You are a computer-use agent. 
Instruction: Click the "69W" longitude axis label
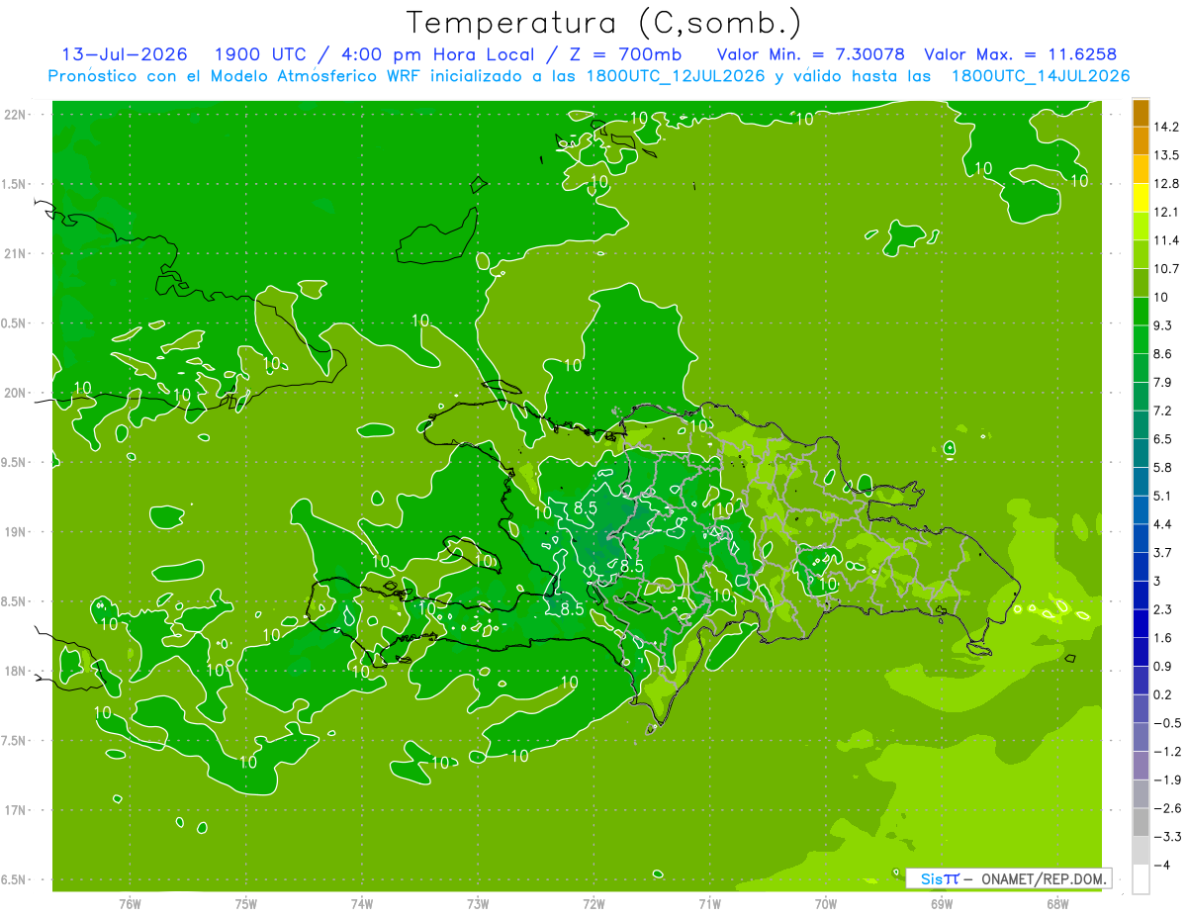[x=942, y=904]
